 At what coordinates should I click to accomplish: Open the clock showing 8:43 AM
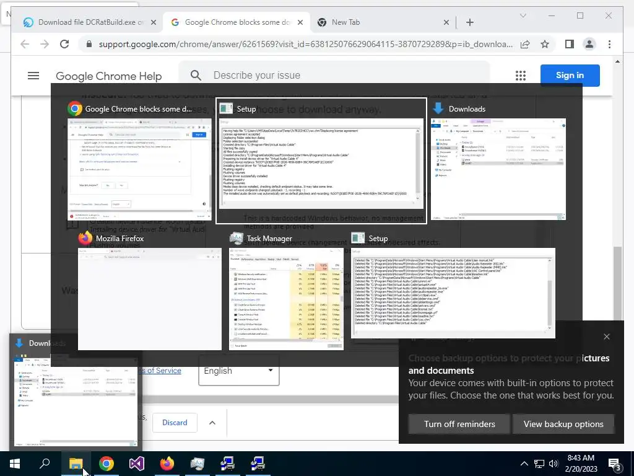581,464
